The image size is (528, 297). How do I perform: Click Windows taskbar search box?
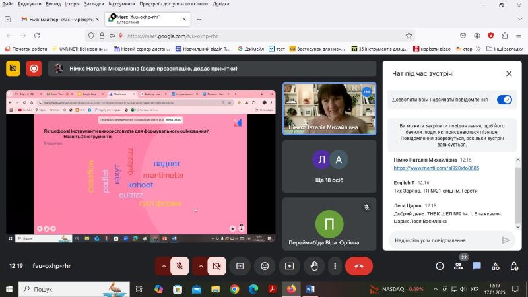(x=74, y=289)
